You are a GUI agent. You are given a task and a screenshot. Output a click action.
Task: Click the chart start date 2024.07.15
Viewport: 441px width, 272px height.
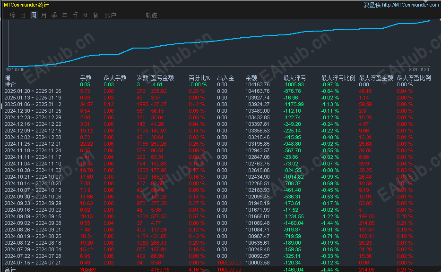[x=15, y=70]
